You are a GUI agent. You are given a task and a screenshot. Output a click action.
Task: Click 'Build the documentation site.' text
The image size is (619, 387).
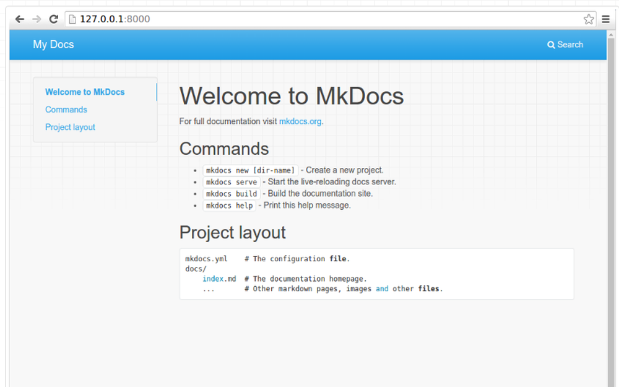tap(320, 193)
